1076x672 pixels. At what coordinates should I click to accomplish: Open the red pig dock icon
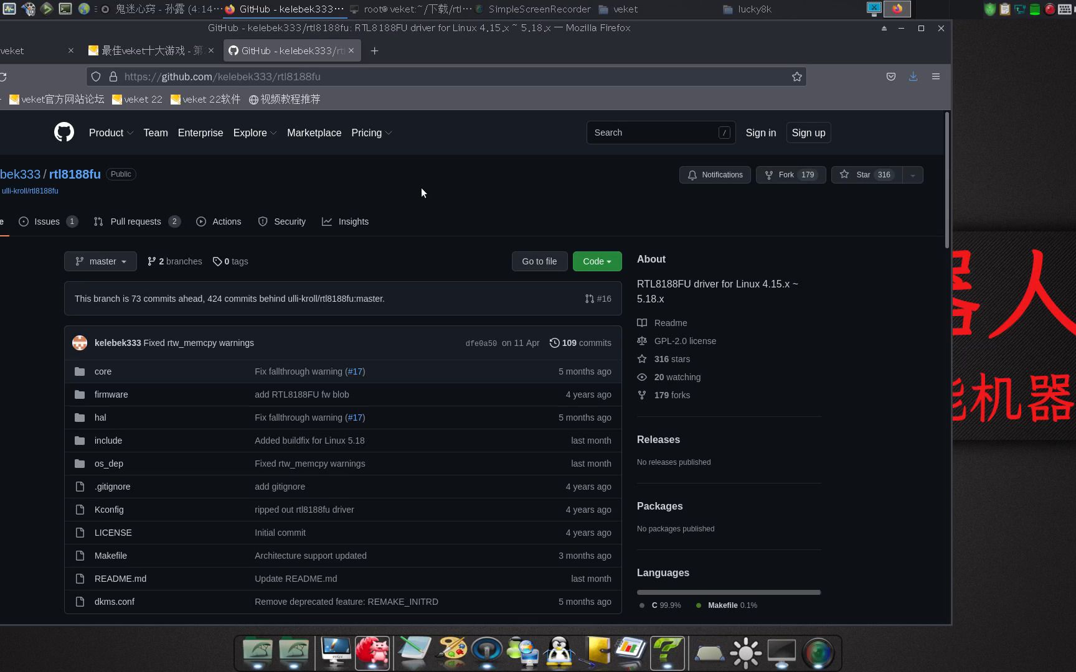coord(372,653)
